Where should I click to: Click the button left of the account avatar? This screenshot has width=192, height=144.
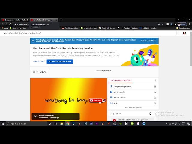[178, 33]
